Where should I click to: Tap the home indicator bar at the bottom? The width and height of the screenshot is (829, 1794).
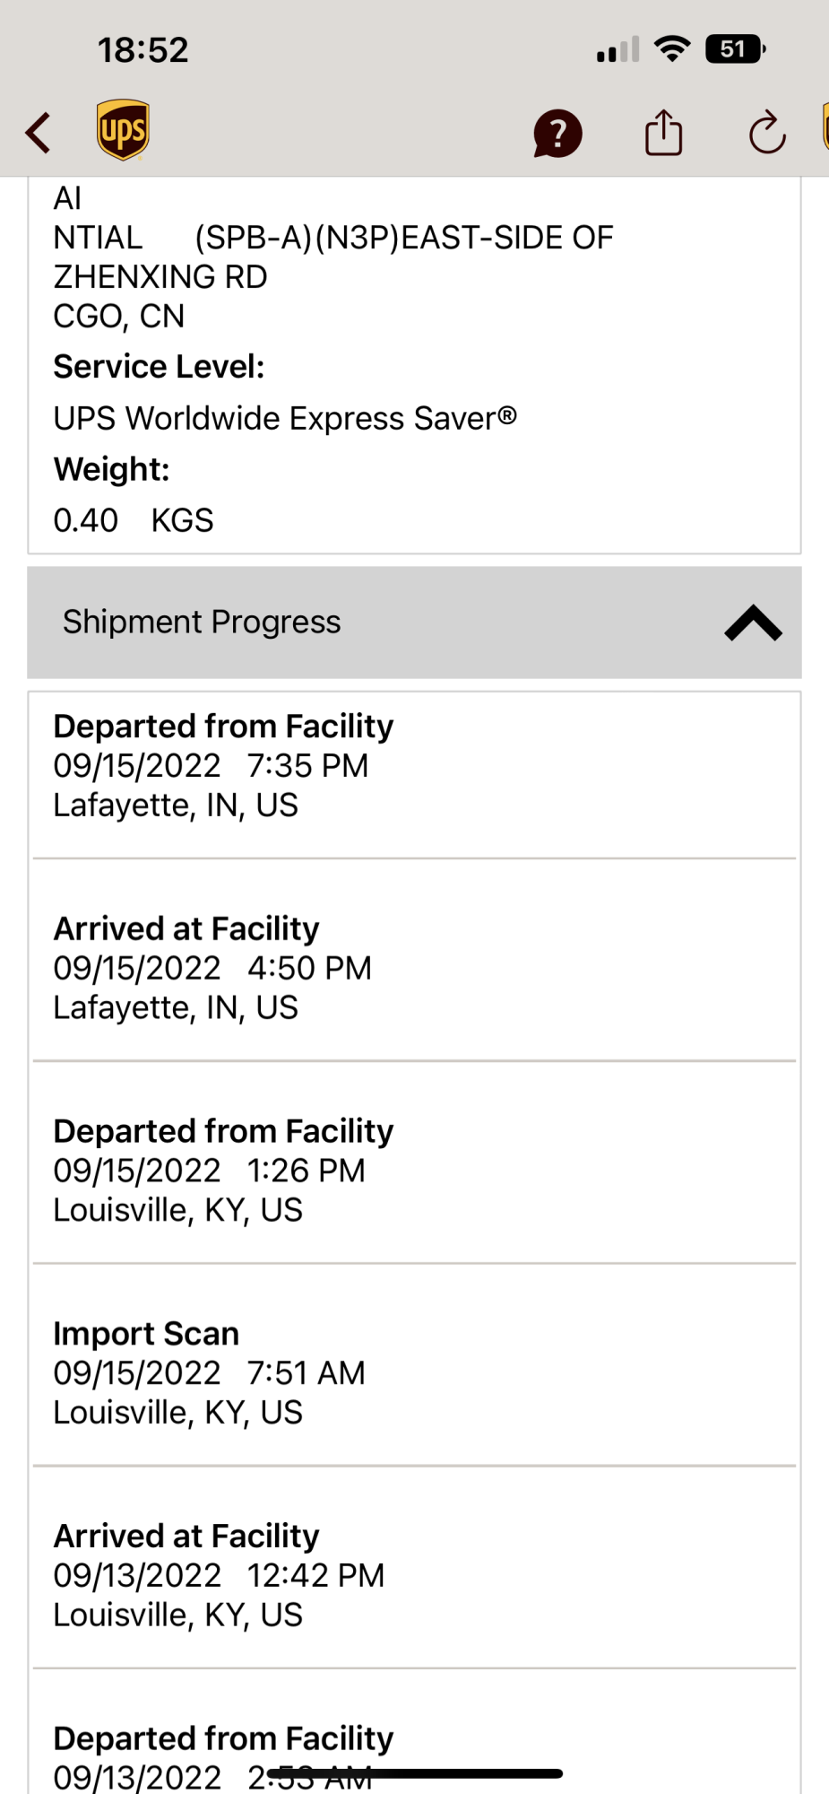coord(415,1773)
